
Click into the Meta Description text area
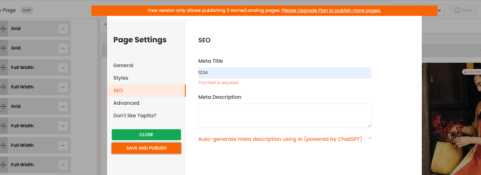[x=285, y=115]
